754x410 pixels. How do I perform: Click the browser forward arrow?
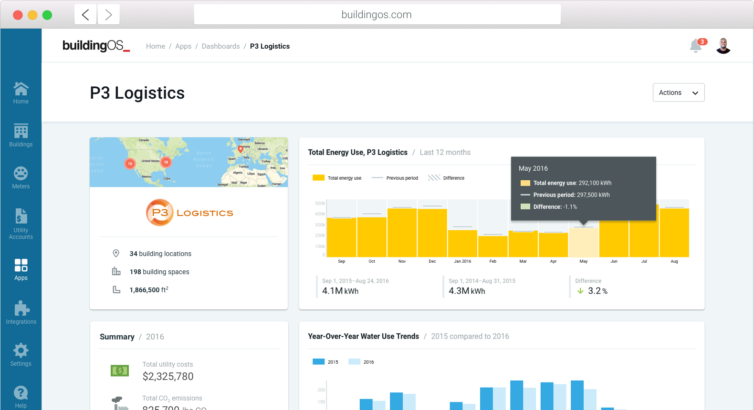(109, 15)
